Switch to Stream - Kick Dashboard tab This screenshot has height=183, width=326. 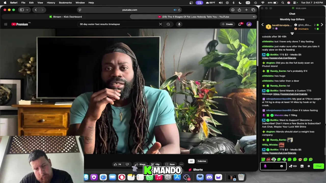coord(65,17)
